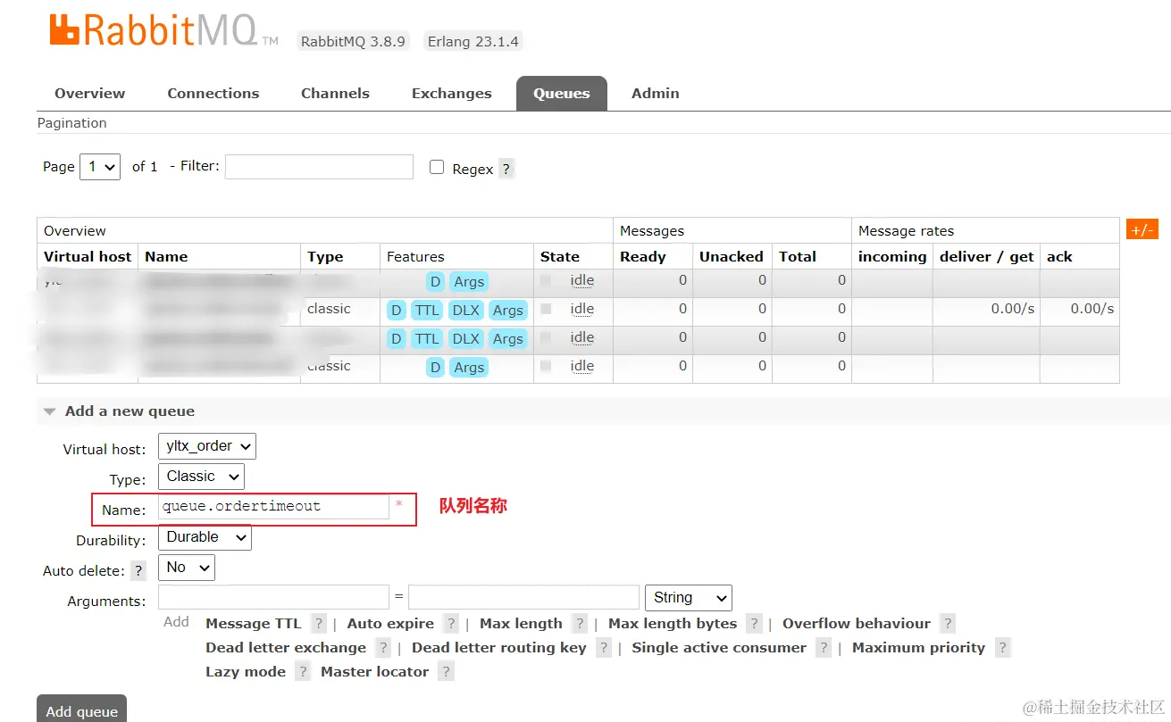Open the argument type String dropdown
The height and width of the screenshot is (722, 1171).
coord(688,598)
